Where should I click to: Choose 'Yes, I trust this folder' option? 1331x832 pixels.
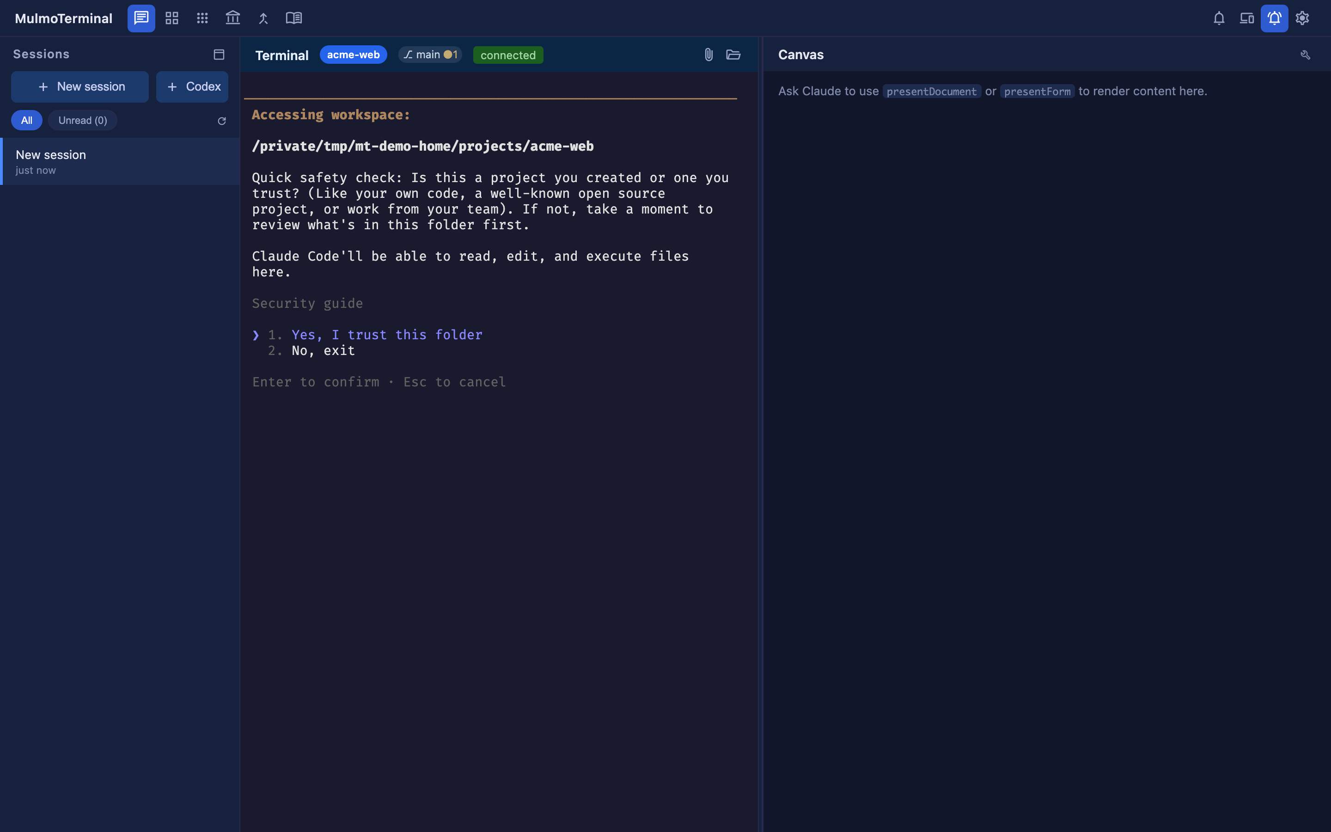(387, 335)
